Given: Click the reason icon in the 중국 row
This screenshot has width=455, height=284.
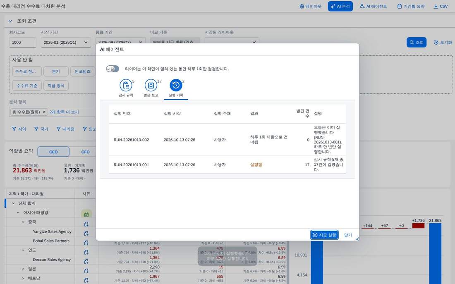Looking at the screenshot, I should [86, 224].
